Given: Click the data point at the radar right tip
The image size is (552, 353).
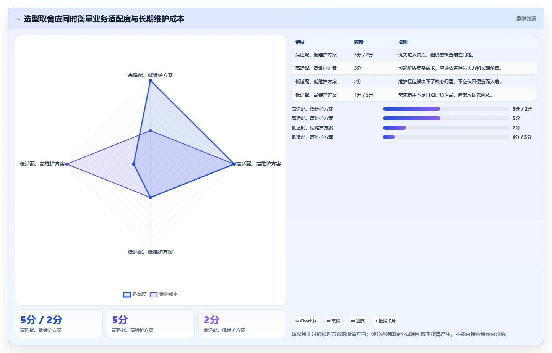Looking at the screenshot, I should [x=234, y=164].
